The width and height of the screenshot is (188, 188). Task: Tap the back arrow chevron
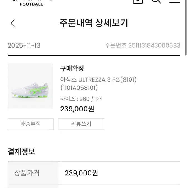coord(13,23)
